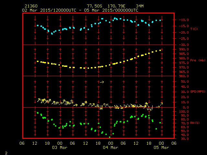The image size is (207, 155).
Task: Click the T(C) temperature axis label
Action: (x=194, y=29)
